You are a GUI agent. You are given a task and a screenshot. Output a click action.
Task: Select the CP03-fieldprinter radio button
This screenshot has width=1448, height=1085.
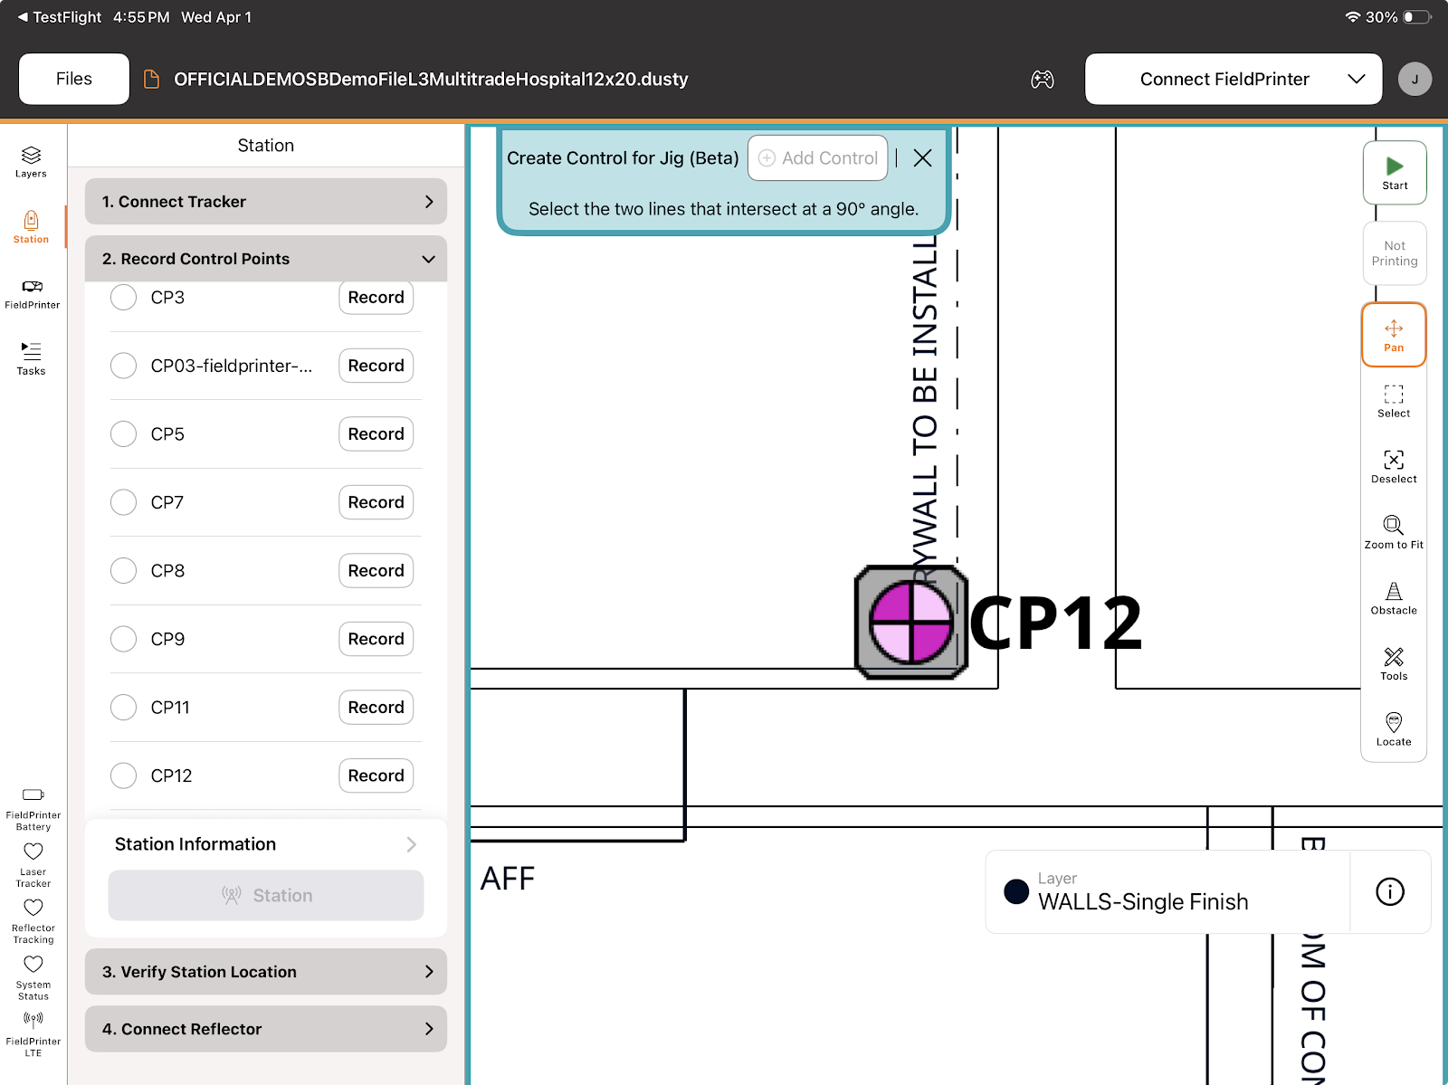click(x=123, y=366)
